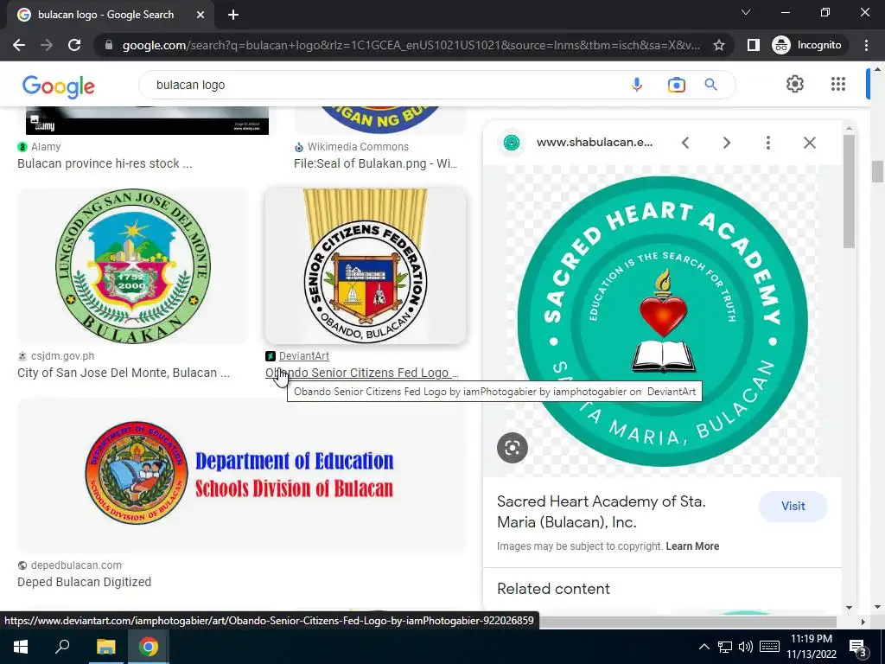Reload the page with refresh icon
The width and height of the screenshot is (885, 664).
74,45
